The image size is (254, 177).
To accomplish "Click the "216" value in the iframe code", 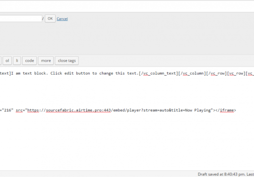I will 8,110.
